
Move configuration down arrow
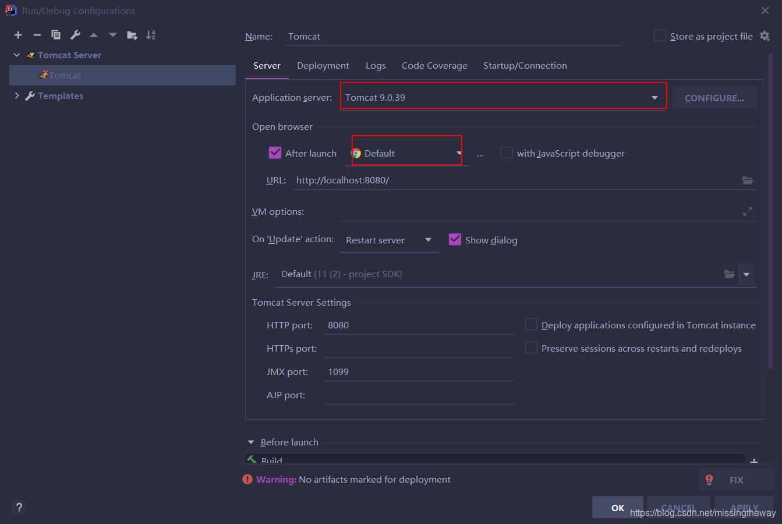[x=113, y=35]
